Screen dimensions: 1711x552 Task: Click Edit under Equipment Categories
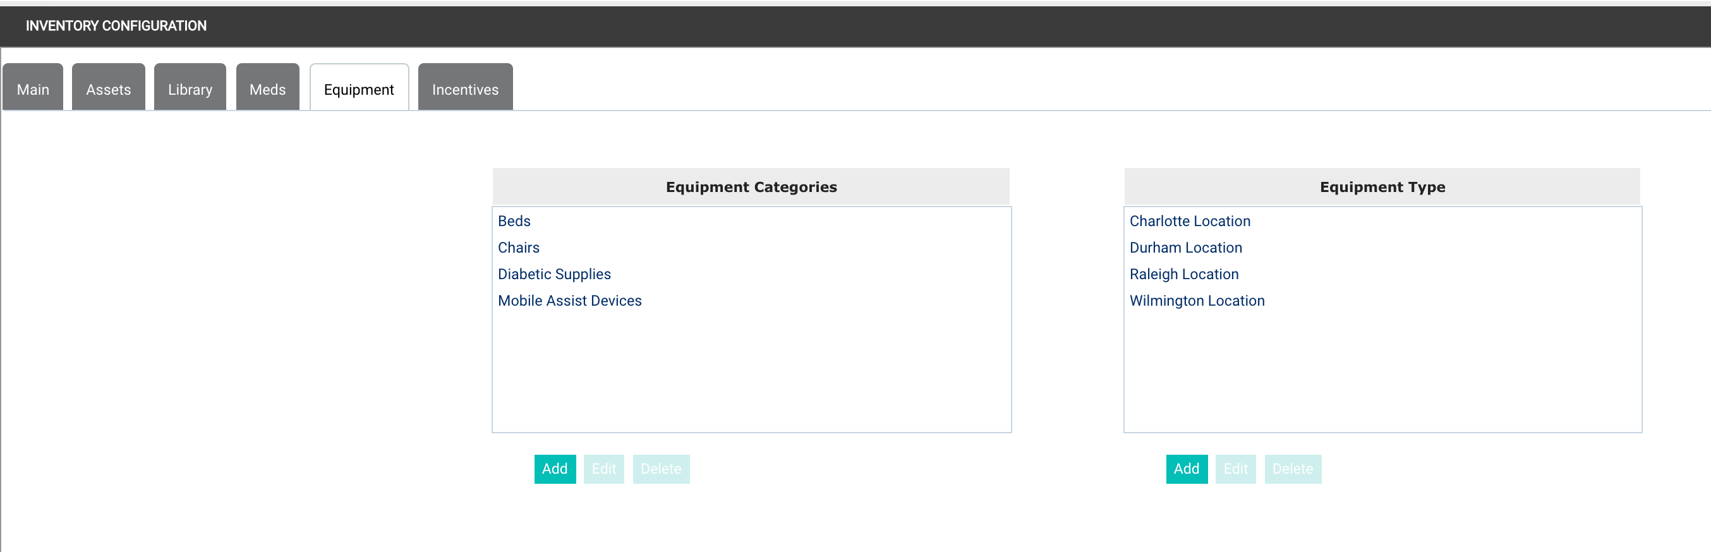(x=604, y=469)
